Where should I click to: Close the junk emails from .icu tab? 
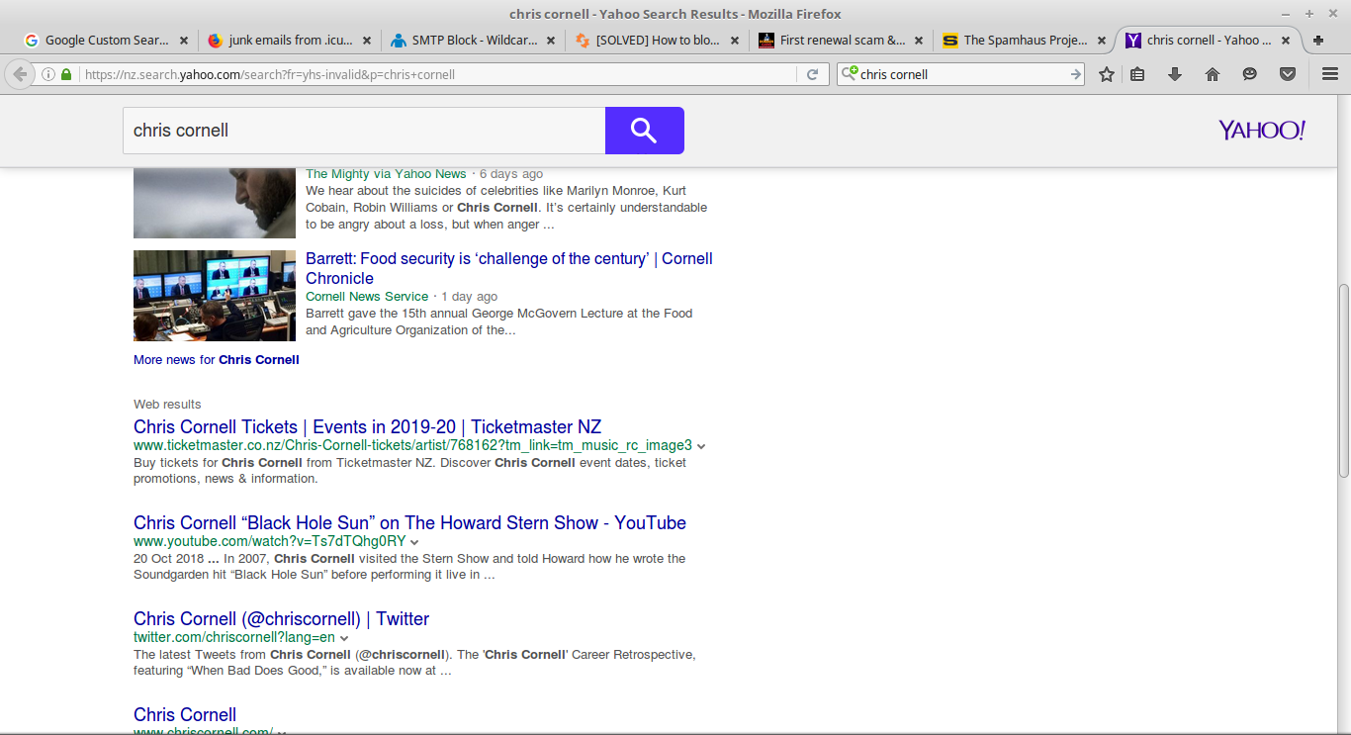tap(367, 41)
